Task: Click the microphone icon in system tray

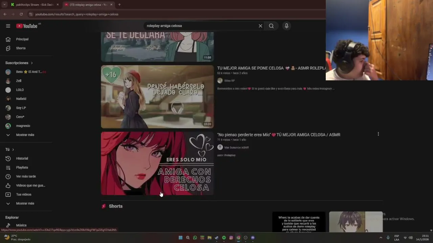Action: pyautogui.click(x=388, y=238)
